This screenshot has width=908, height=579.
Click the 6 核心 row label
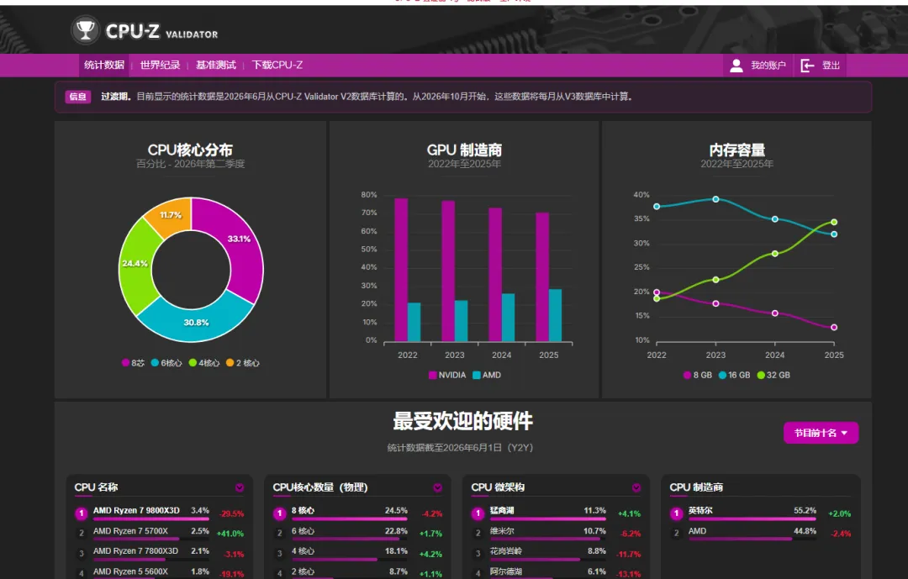(303, 531)
